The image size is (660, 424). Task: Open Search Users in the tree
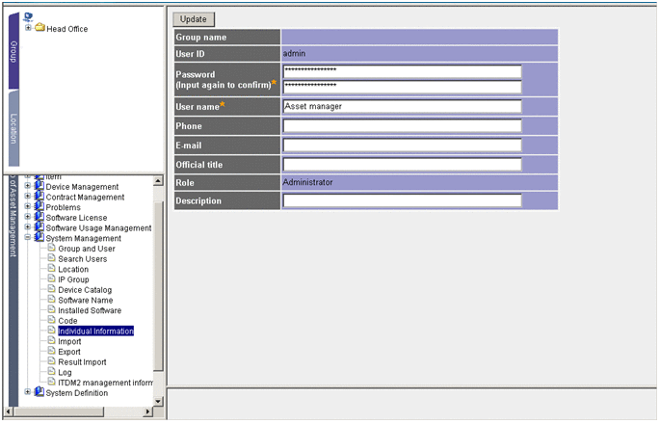coord(82,259)
